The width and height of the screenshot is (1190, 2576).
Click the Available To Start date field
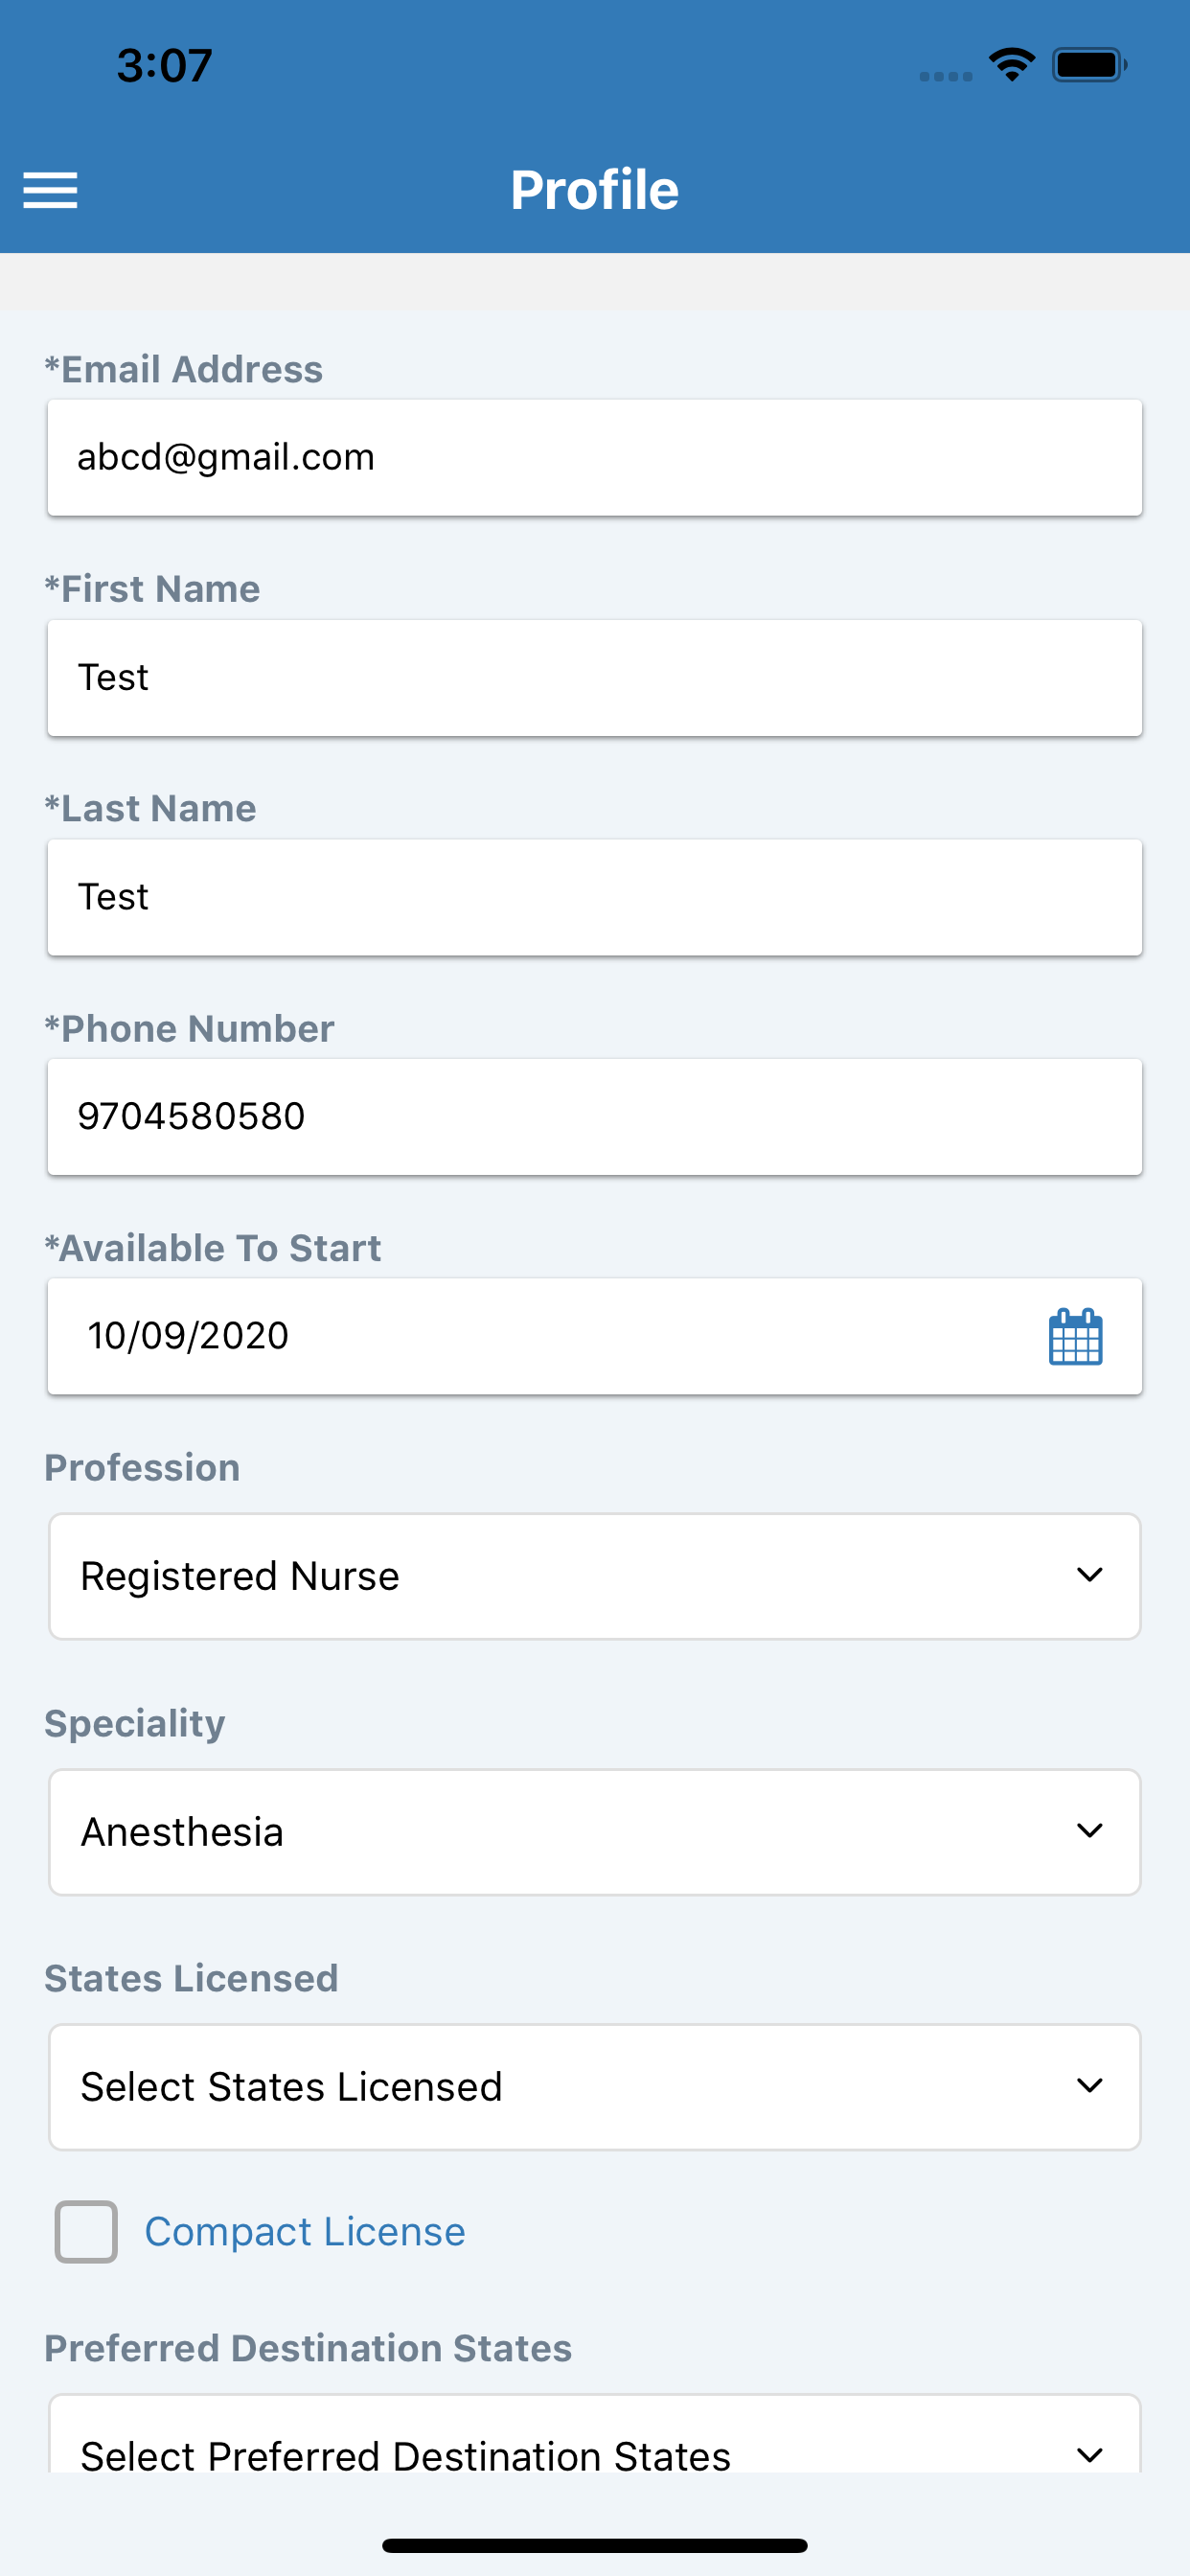coord(595,1336)
